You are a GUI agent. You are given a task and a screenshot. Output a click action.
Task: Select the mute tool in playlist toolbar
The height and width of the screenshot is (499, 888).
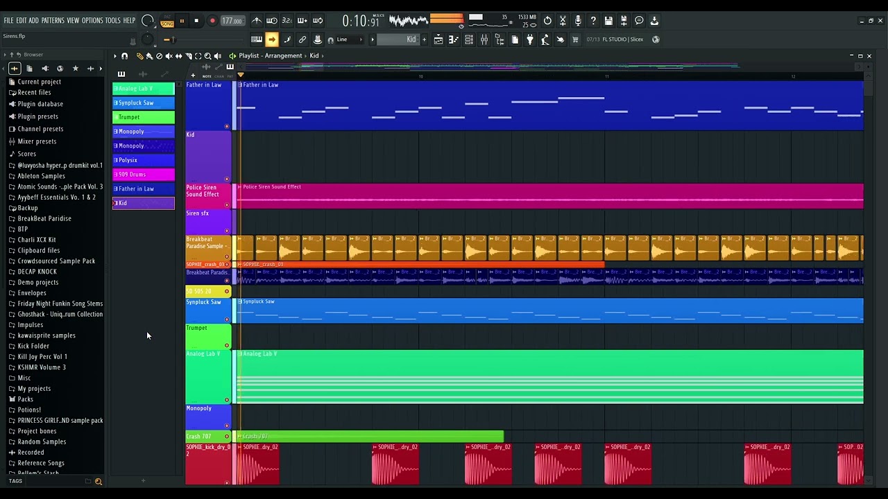point(169,55)
